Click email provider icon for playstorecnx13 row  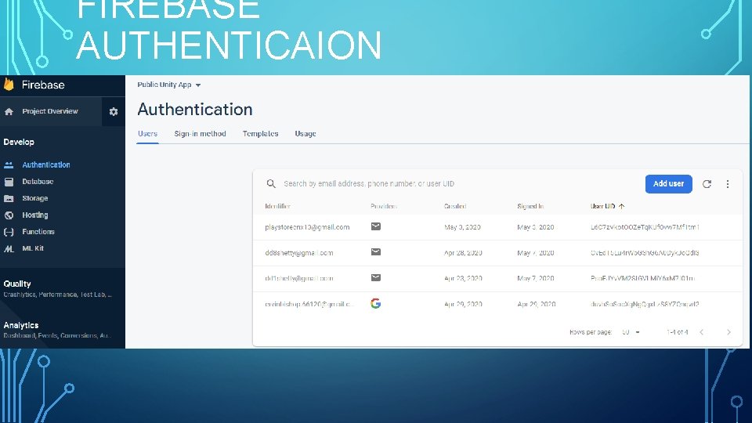[375, 226]
